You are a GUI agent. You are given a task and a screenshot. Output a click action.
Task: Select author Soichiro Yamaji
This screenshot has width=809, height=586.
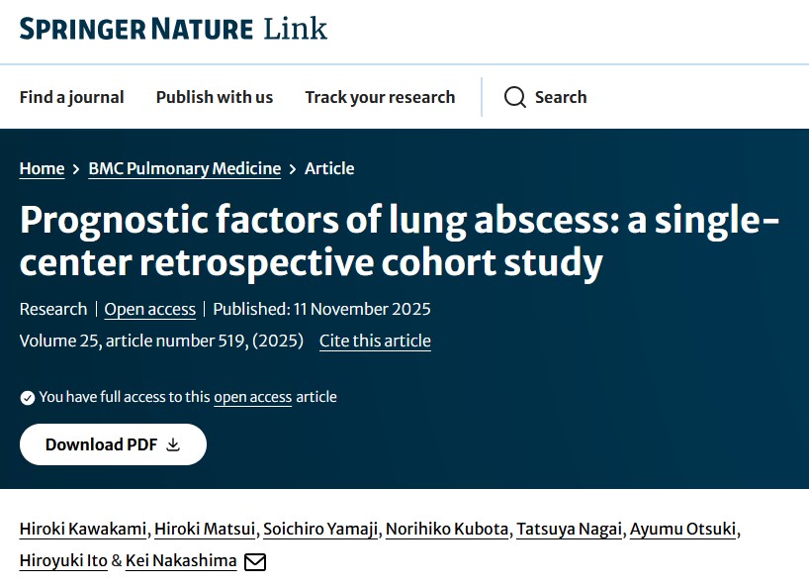tap(320, 529)
